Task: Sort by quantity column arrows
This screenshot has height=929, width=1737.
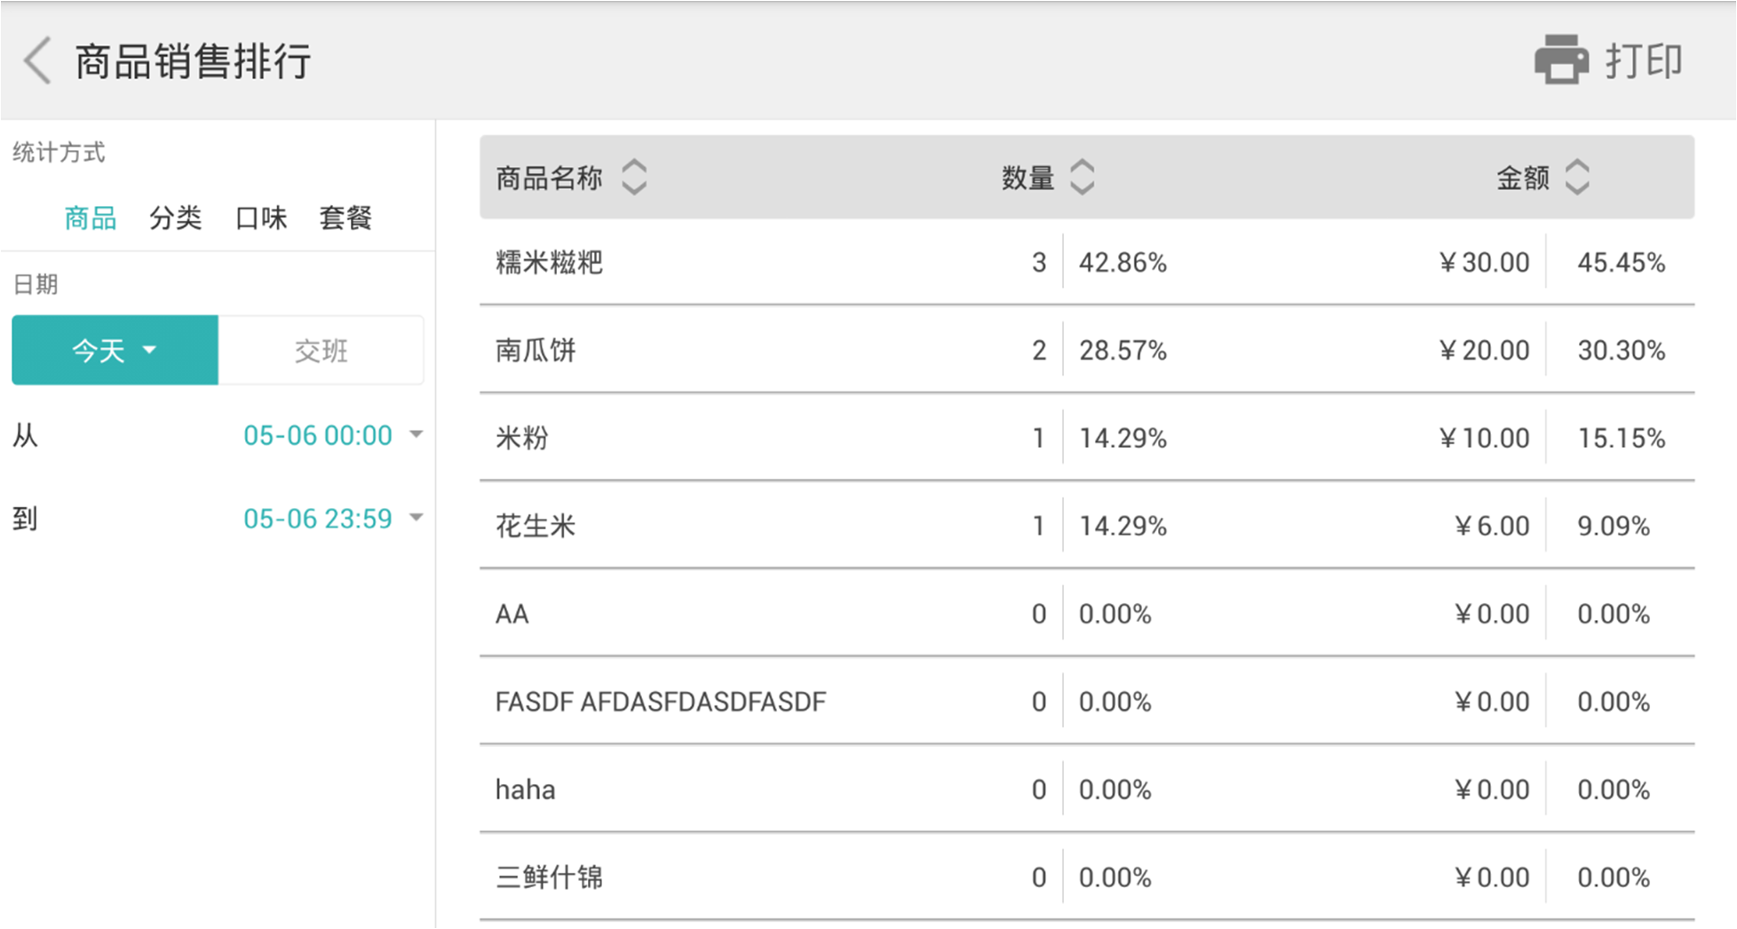Action: [x=1082, y=177]
